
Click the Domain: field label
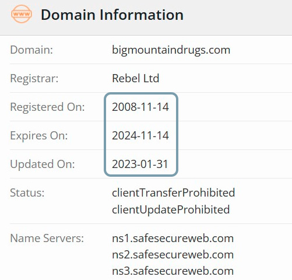[31, 50]
